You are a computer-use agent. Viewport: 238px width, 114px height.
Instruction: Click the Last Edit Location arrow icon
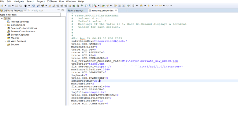[156, 6]
